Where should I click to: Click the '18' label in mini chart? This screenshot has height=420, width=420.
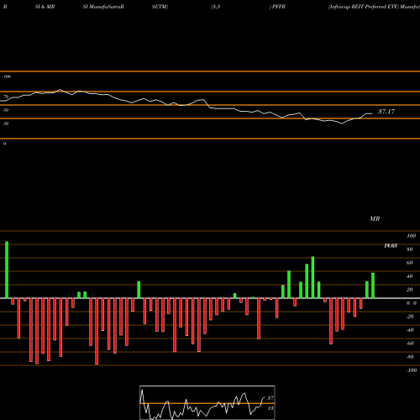point(270,408)
